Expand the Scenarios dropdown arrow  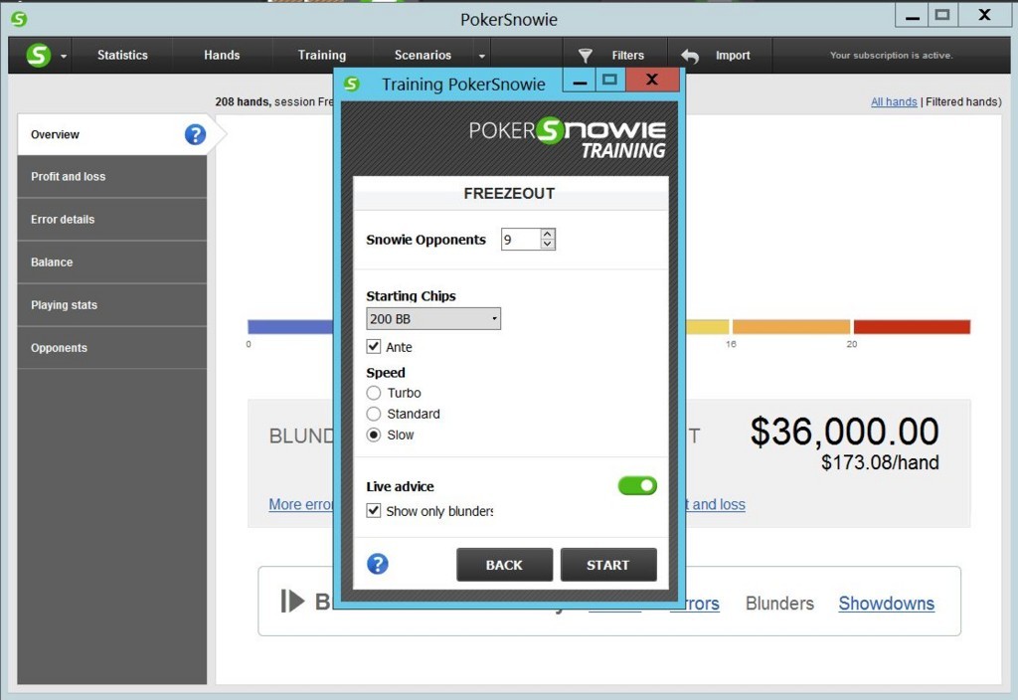click(482, 57)
